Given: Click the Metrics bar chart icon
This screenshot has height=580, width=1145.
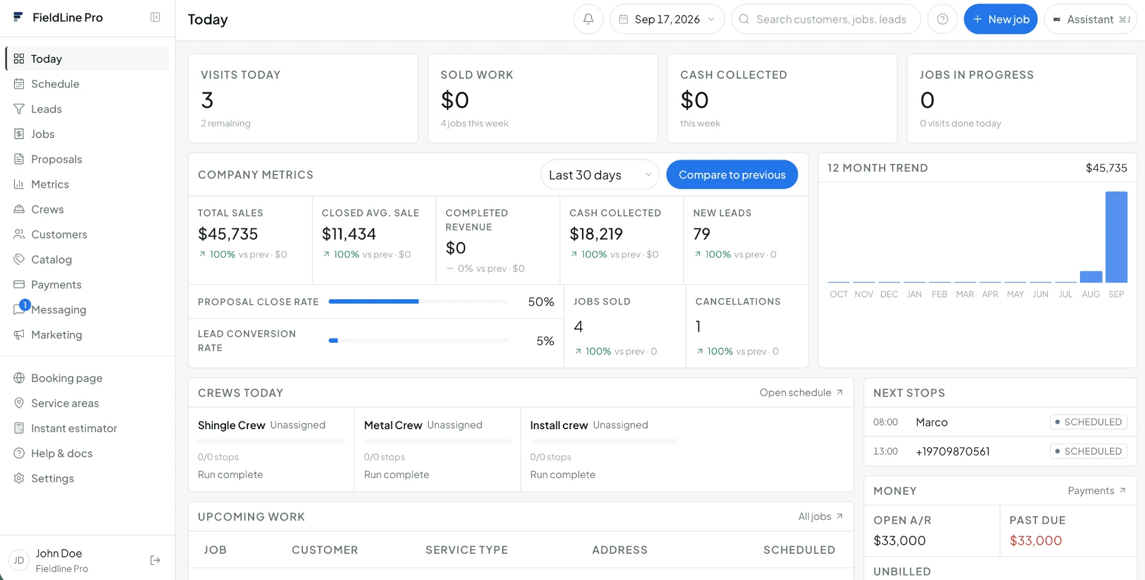Looking at the screenshot, I should click(x=19, y=184).
